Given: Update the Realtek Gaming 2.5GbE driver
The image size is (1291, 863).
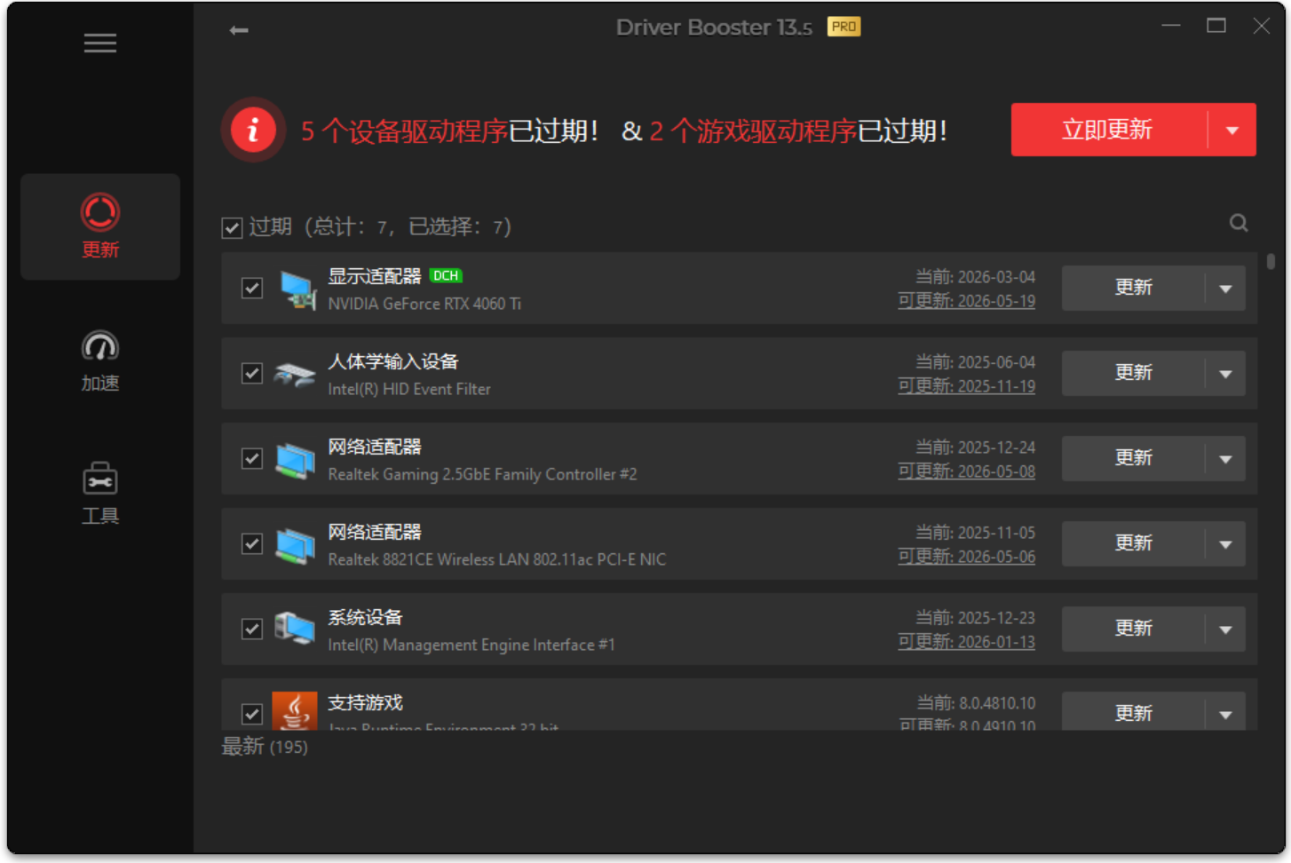Looking at the screenshot, I should click(1133, 458).
